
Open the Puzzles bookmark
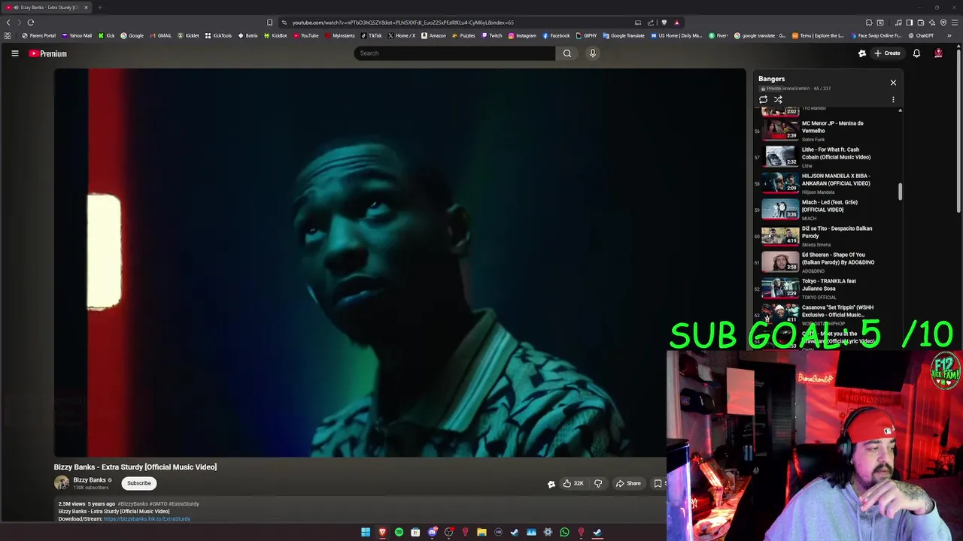coord(463,35)
